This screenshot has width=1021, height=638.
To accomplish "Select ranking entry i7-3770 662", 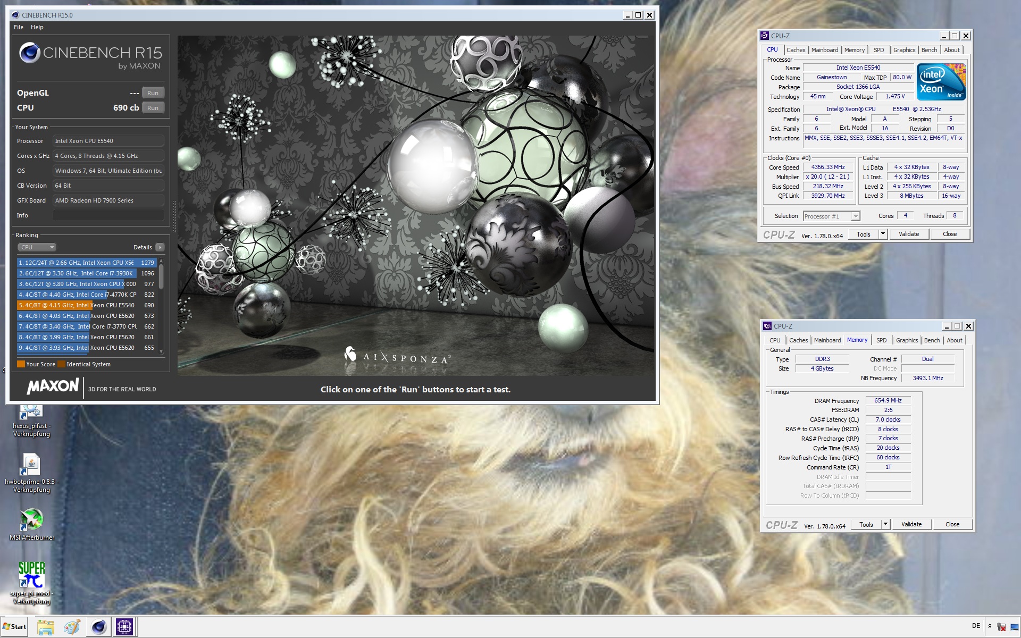I will 87,326.
